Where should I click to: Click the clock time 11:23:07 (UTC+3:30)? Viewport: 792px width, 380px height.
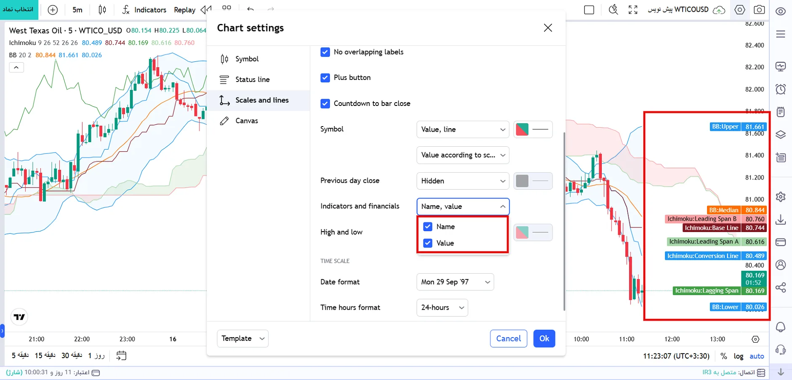point(676,356)
